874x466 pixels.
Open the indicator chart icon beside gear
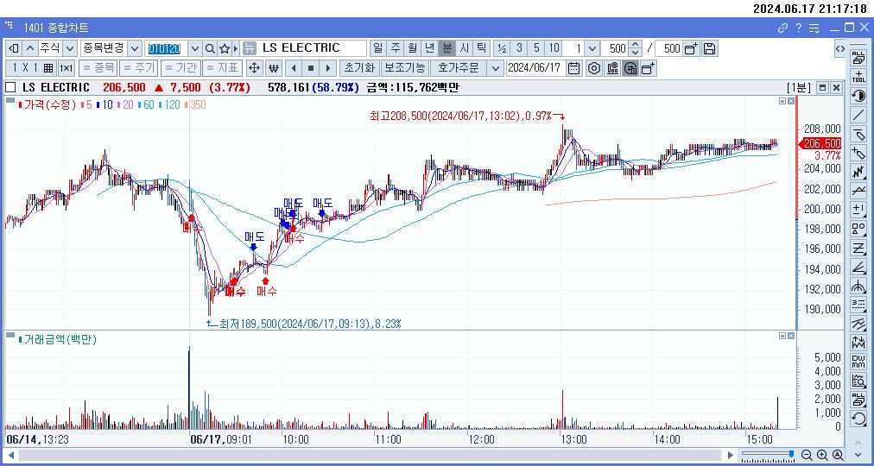pyautogui.click(x=612, y=68)
